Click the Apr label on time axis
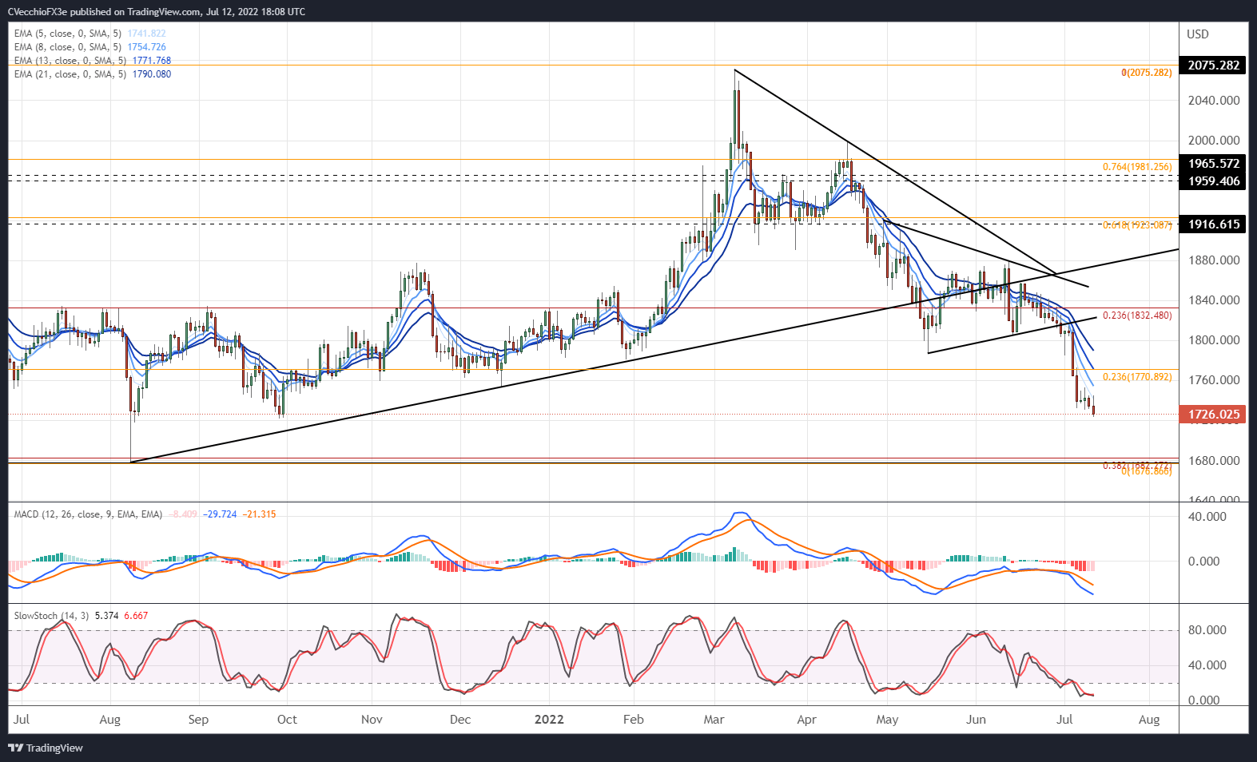This screenshot has width=1257, height=762. 807,720
